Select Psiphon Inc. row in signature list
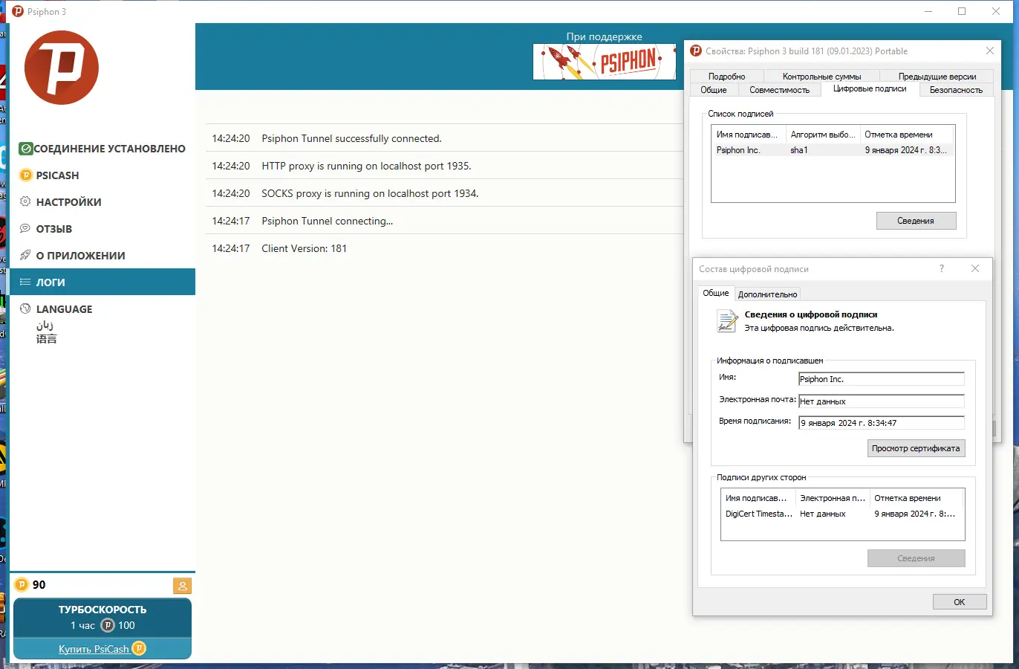1019x669 pixels. pos(833,150)
